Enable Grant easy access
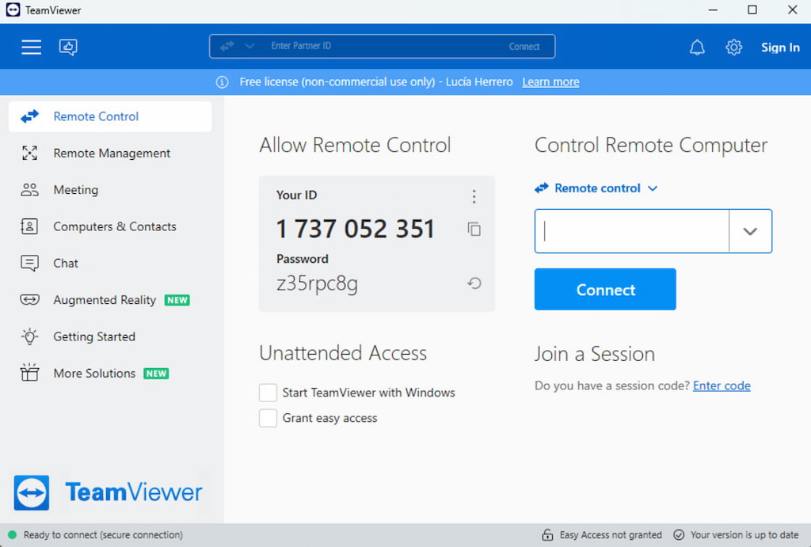Viewport: 811px width, 547px height. pyautogui.click(x=268, y=418)
